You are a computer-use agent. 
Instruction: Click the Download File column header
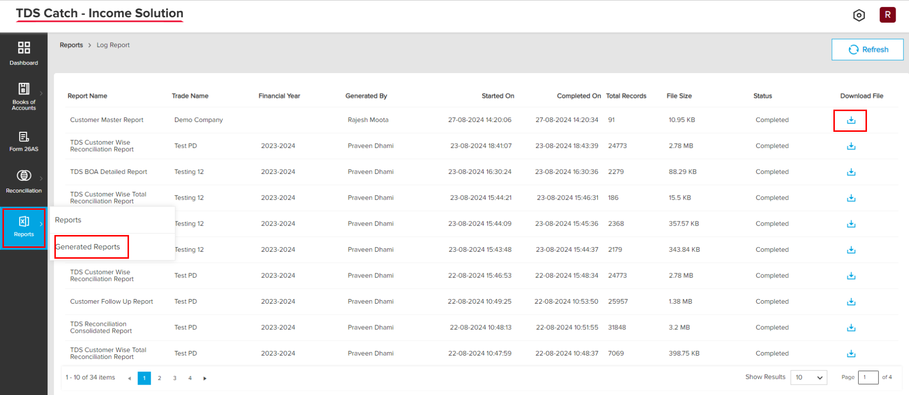(862, 96)
